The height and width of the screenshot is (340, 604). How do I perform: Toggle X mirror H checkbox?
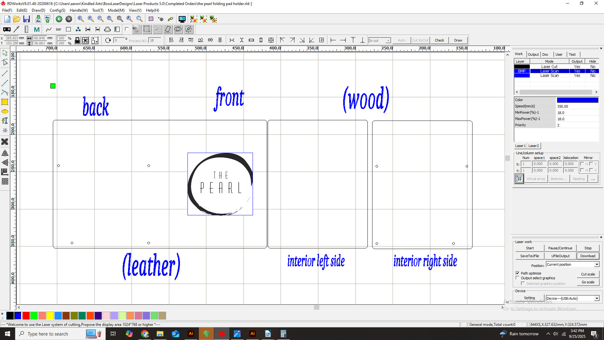[582, 164]
